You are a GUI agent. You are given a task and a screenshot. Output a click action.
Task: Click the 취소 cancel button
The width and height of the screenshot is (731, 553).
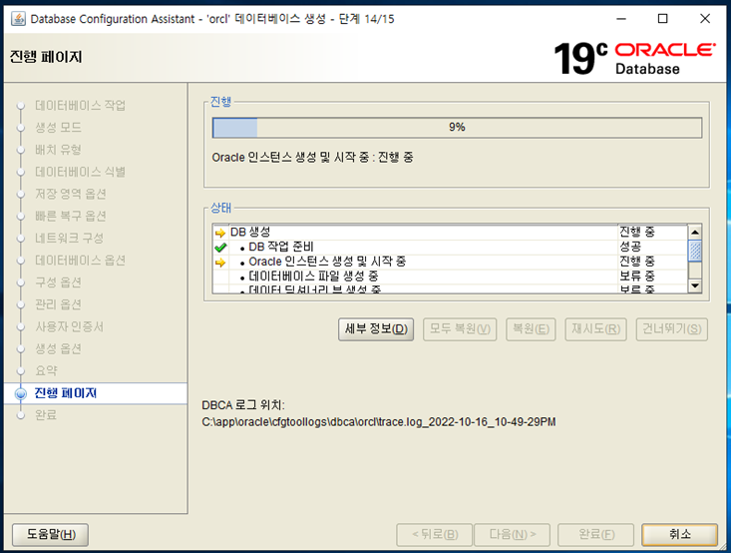pos(680,534)
